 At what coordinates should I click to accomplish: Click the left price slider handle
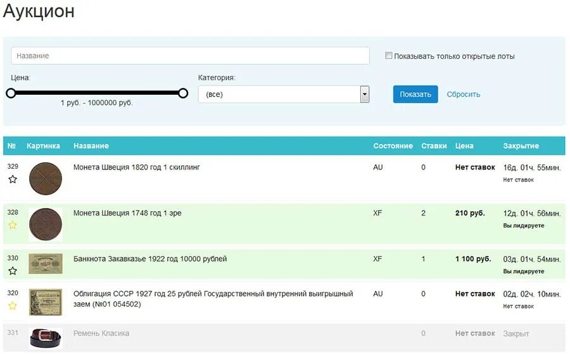pyautogui.click(x=11, y=93)
